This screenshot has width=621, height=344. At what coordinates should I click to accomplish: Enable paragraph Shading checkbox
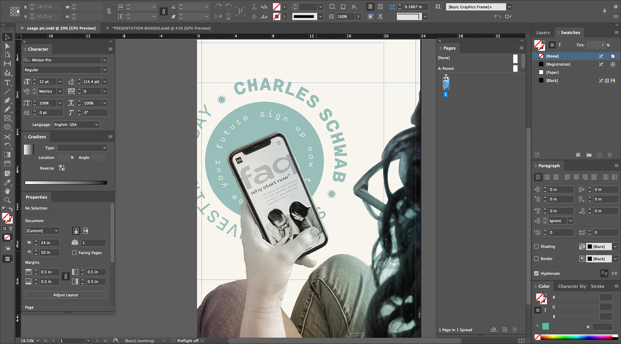[x=537, y=246]
